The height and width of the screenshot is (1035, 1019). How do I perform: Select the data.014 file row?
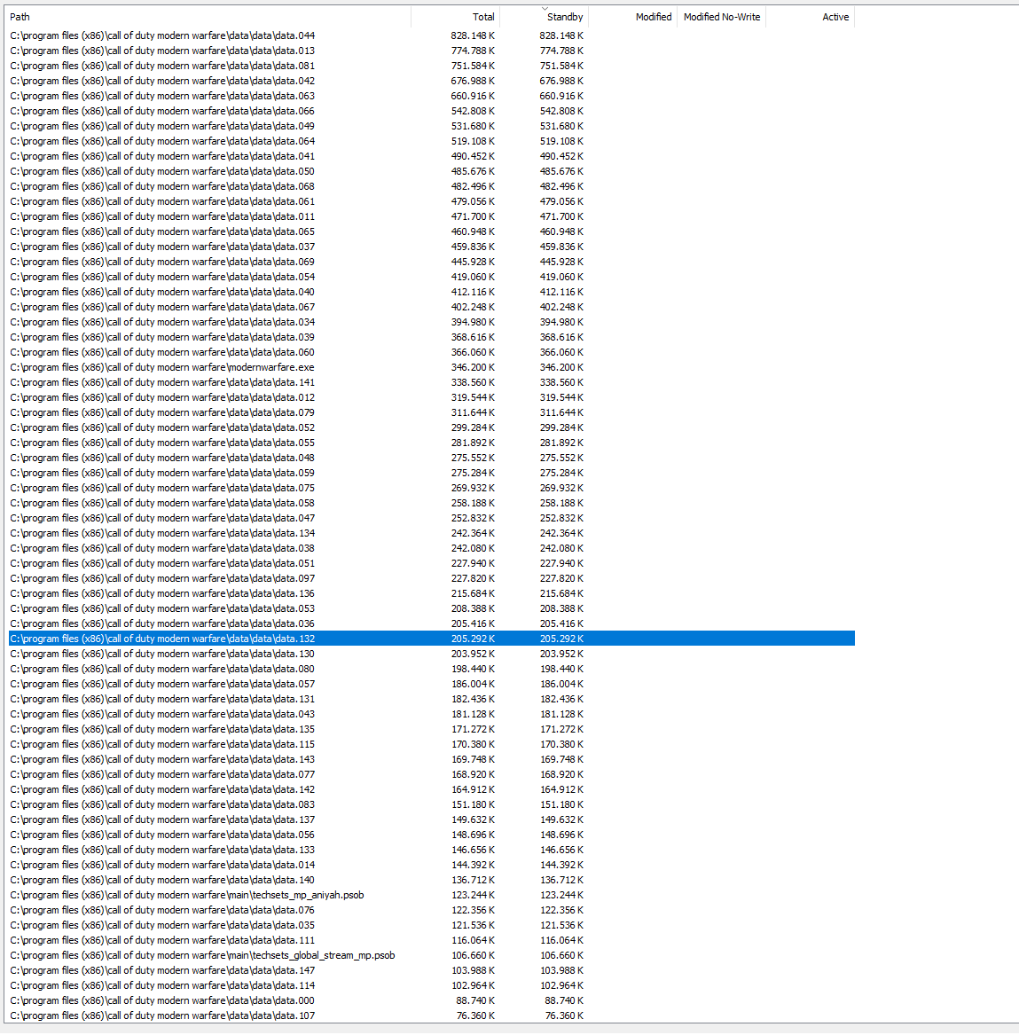[432, 865]
